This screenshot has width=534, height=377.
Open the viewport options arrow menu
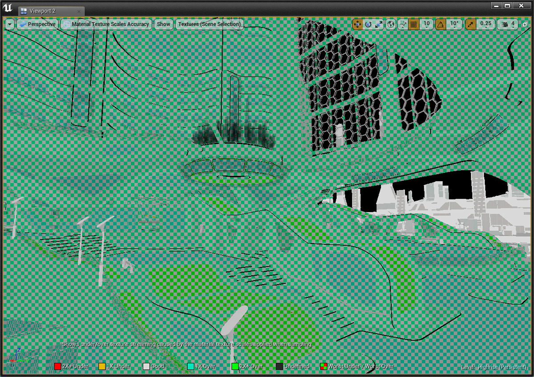(x=9, y=24)
